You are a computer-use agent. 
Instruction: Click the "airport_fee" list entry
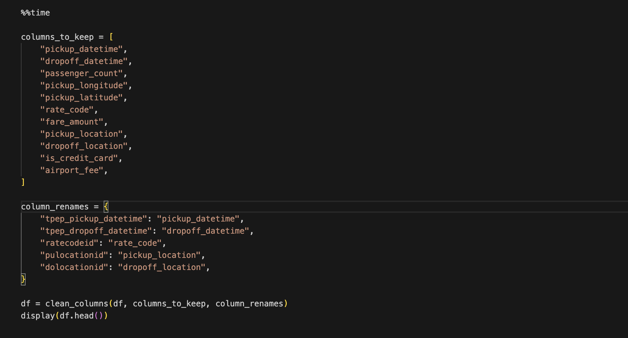[x=72, y=170]
